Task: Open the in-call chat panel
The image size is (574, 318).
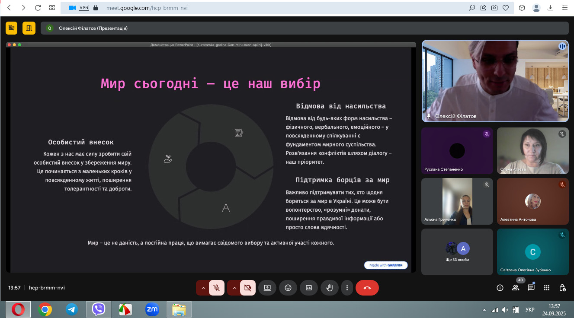Action: click(x=531, y=288)
